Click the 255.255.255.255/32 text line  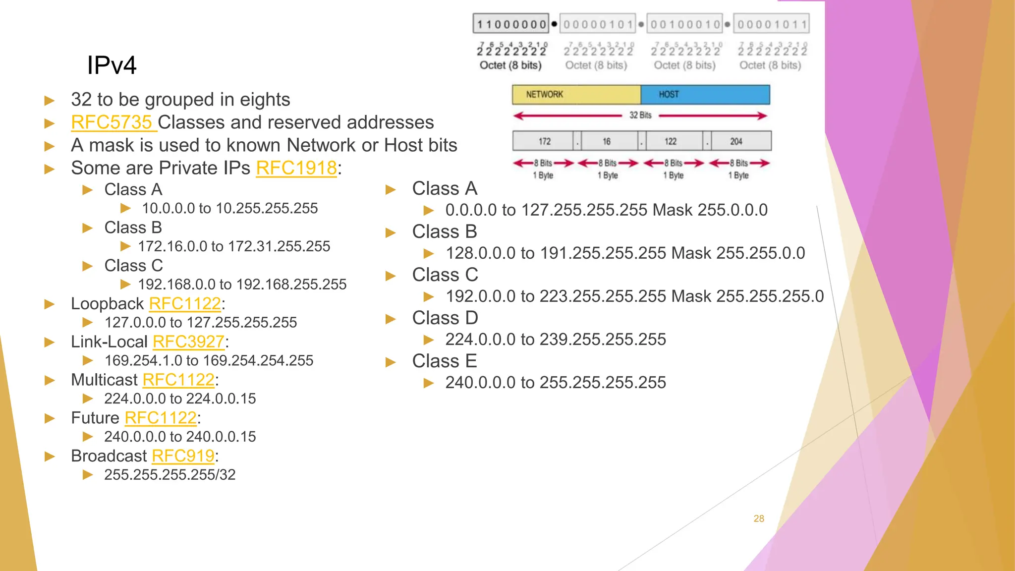[x=169, y=475]
